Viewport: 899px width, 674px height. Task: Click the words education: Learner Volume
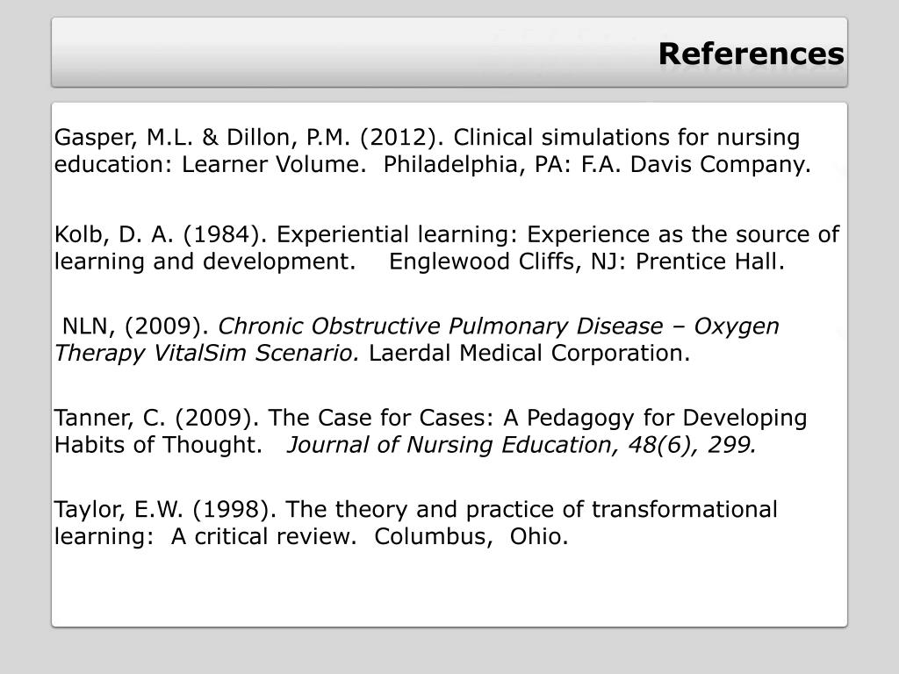(211, 164)
